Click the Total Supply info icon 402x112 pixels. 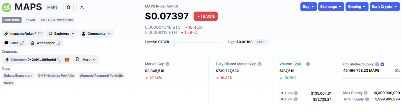367,99
